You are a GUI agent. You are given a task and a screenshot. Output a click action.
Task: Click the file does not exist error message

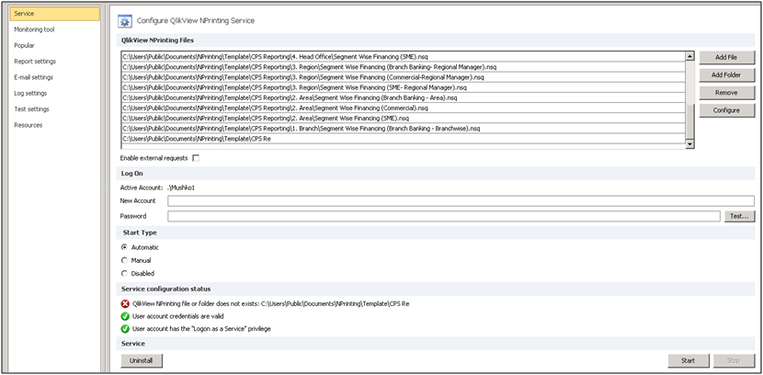[270, 303]
